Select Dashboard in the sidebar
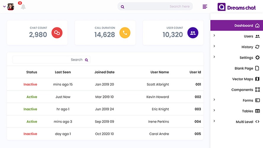This screenshot has width=263, height=148. 237,25
